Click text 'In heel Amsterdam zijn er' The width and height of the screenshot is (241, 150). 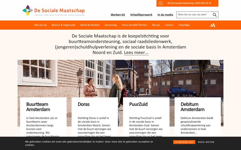pyautogui.click(x=42, y=118)
